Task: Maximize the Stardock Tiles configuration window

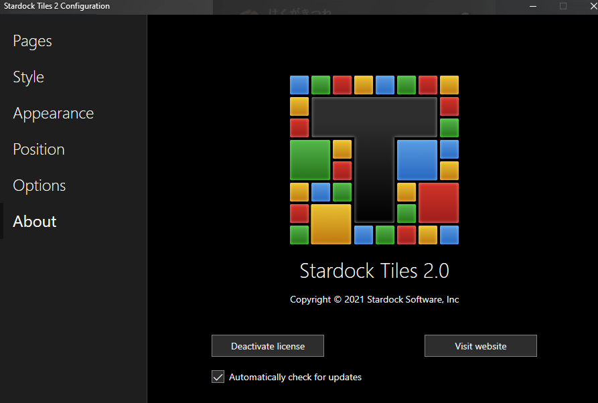Action: point(563,6)
